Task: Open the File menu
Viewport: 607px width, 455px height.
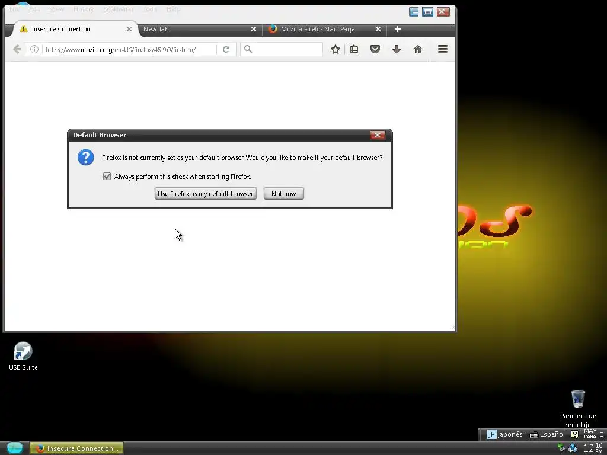Action: pyautogui.click(x=15, y=9)
